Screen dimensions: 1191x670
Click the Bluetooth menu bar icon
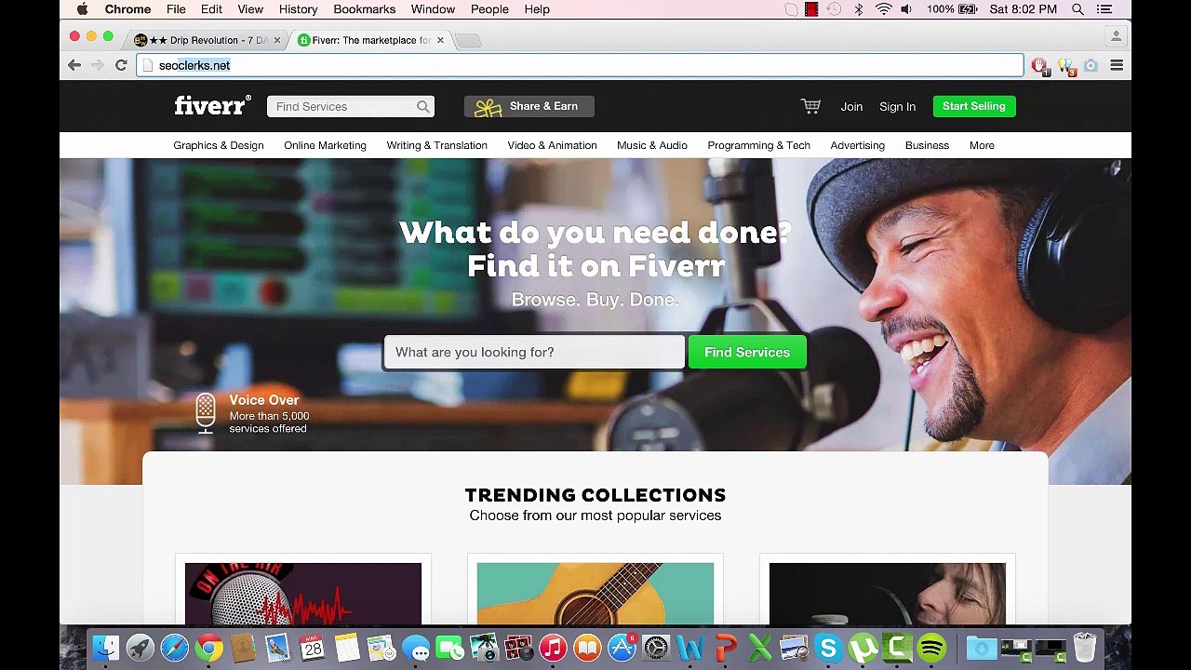coord(859,9)
